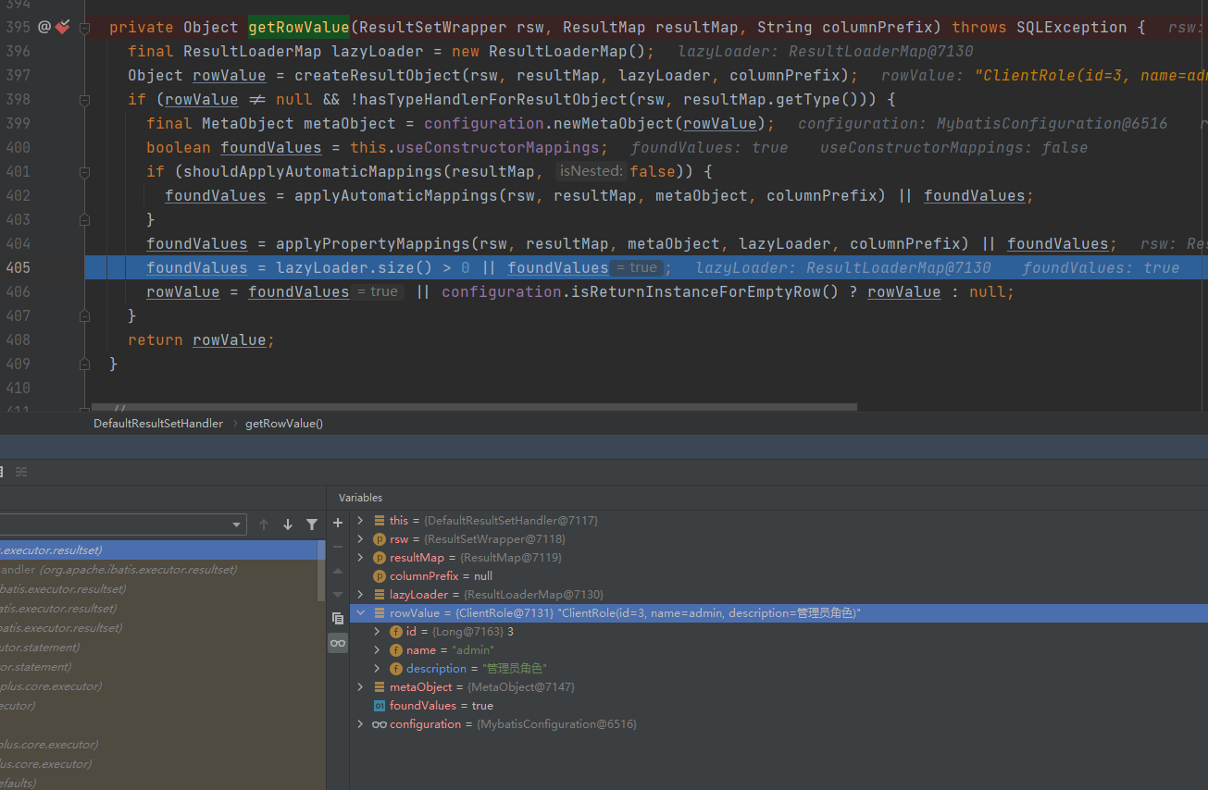This screenshot has height=790, width=1208.
Task: Click the parameter icon beside columnPrefix
Action: click(380, 576)
